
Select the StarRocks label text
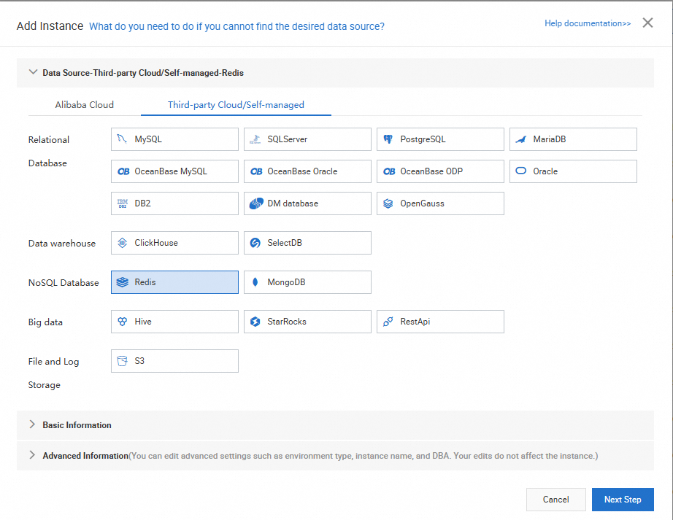287,322
